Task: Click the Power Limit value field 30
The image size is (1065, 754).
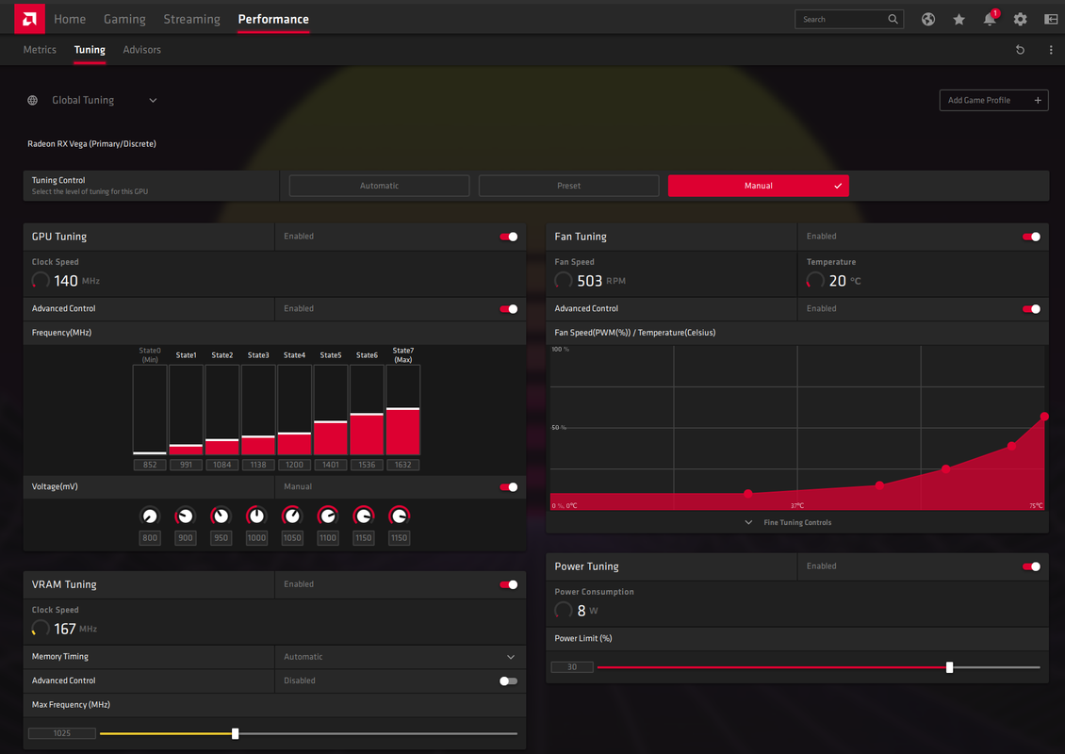Action: coord(572,667)
